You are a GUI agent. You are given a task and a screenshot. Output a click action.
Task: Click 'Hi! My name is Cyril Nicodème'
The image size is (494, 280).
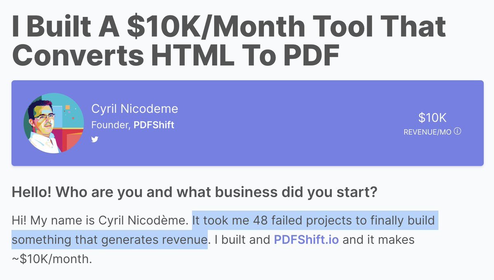tap(100, 220)
